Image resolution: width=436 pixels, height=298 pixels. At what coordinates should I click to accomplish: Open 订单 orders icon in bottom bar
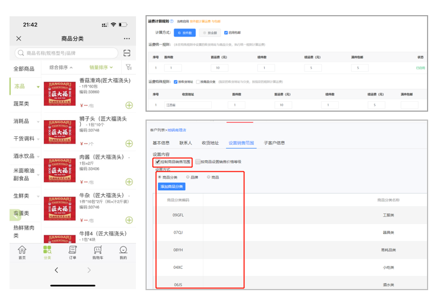(72, 253)
